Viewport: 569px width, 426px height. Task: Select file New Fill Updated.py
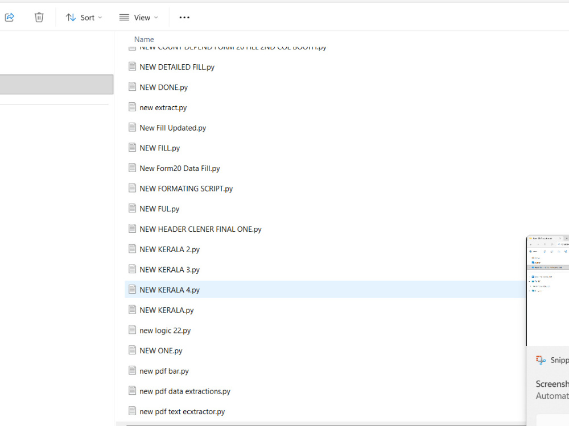173,128
